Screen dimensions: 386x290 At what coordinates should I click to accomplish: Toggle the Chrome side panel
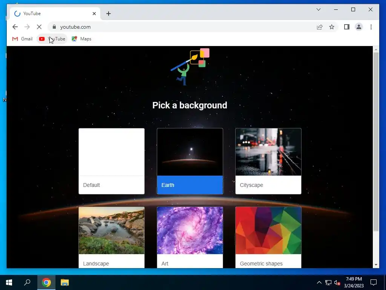click(x=347, y=27)
